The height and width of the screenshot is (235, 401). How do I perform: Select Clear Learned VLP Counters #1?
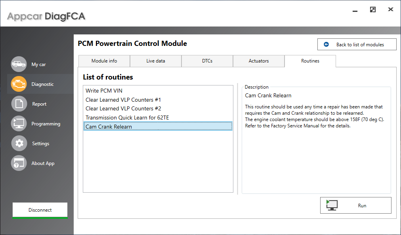(158, 100)
